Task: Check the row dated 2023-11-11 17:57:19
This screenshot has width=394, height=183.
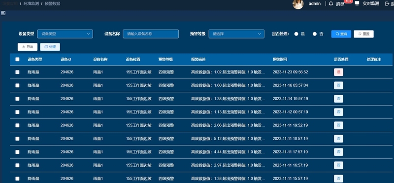Action: click(17, 152)
